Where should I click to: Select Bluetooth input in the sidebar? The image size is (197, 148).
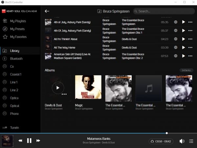coord(16,59)
